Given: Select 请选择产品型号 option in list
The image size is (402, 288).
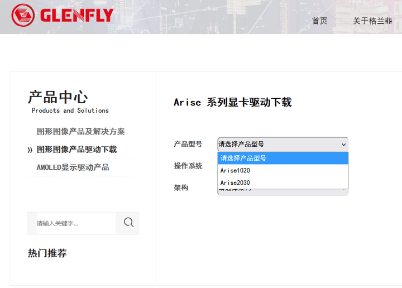Looking at the screenshot, I should coord(283,158).
